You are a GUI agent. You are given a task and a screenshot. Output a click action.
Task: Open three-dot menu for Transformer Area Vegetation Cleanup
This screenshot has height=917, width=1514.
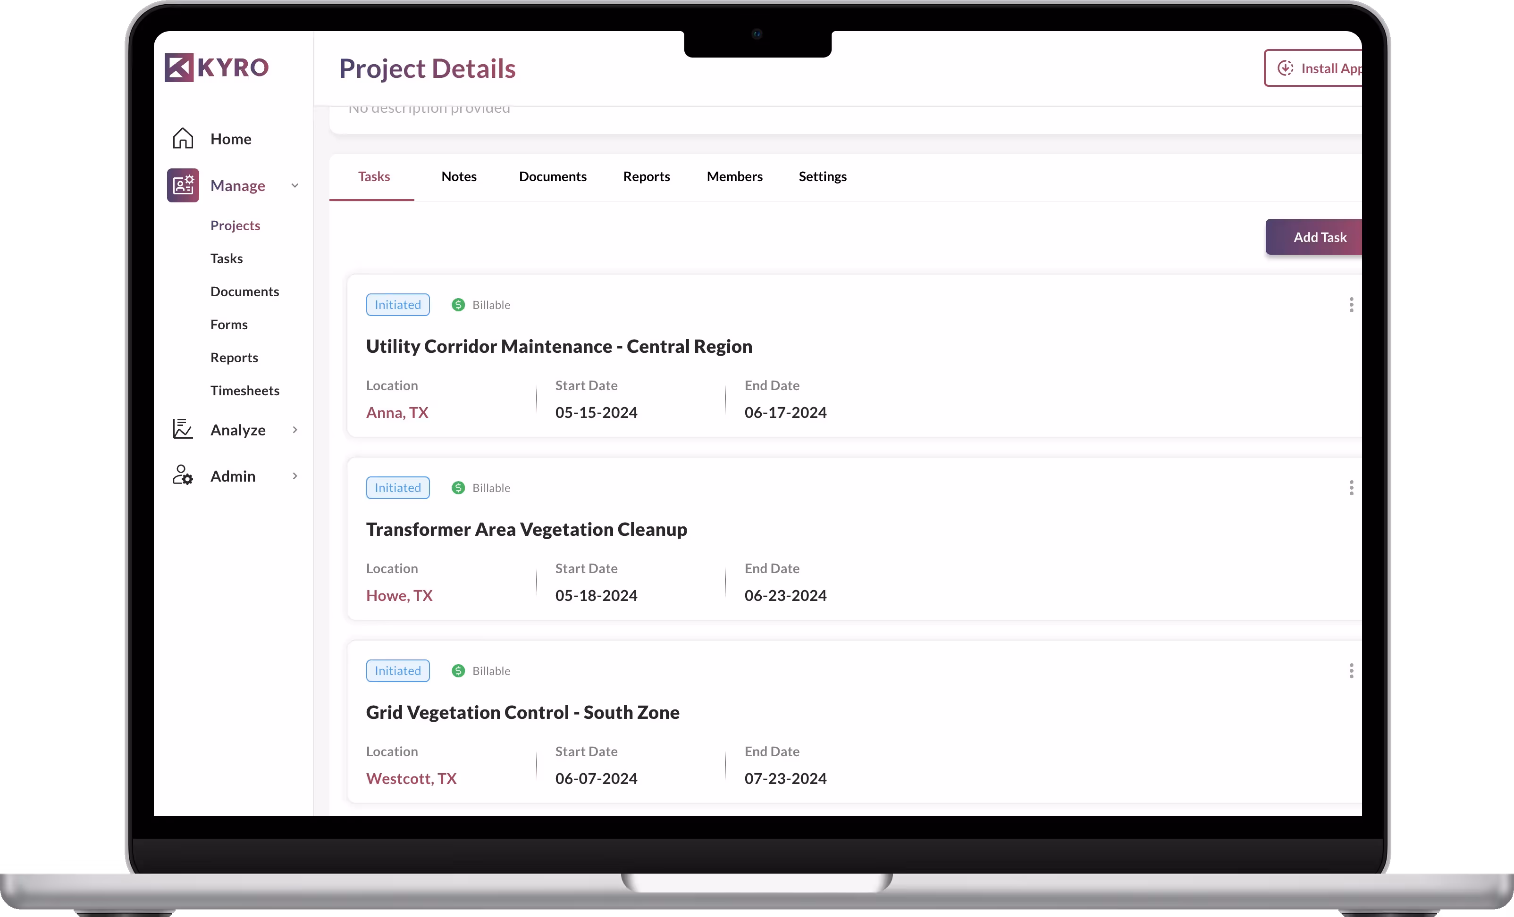(1351, 488)
